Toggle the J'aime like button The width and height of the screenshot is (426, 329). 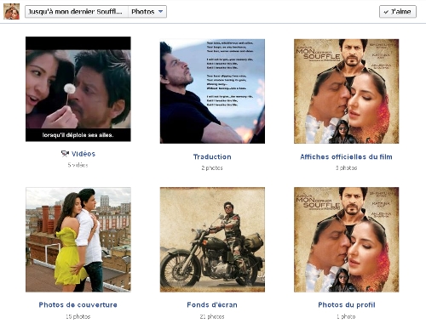click(398, 12)
